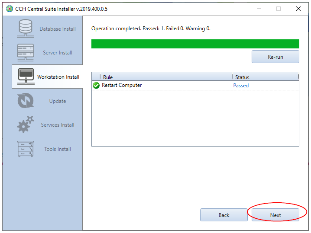Click the Database Install cylinder icon
The image size is (311, 233).
(26, 29)
